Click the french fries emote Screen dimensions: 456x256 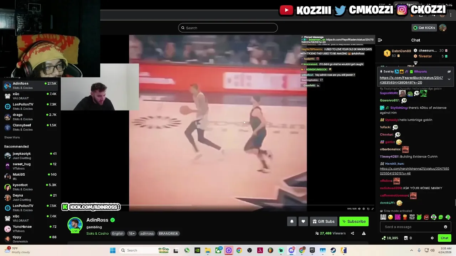(405, 217)
